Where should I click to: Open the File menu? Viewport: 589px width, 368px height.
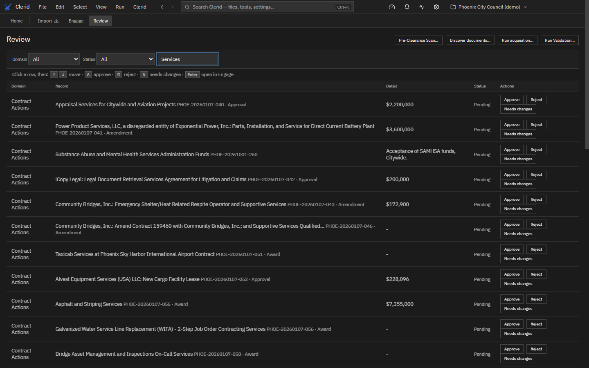43,7
